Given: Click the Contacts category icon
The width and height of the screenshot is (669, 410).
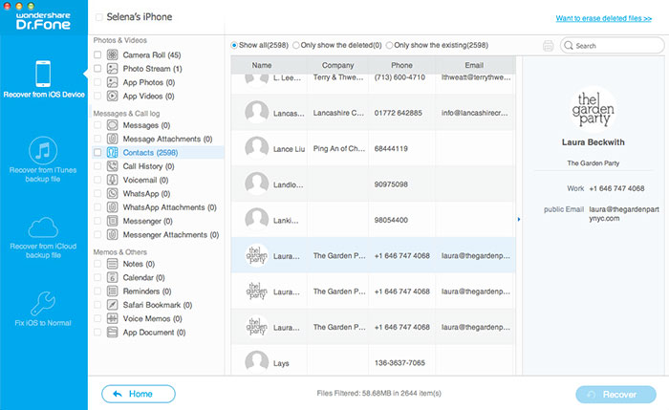Looking at the screenshot, I should click(x=112, y=152).
